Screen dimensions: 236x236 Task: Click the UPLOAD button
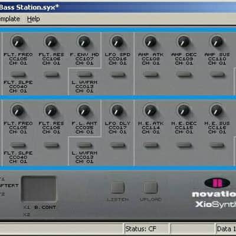(150, 188)
